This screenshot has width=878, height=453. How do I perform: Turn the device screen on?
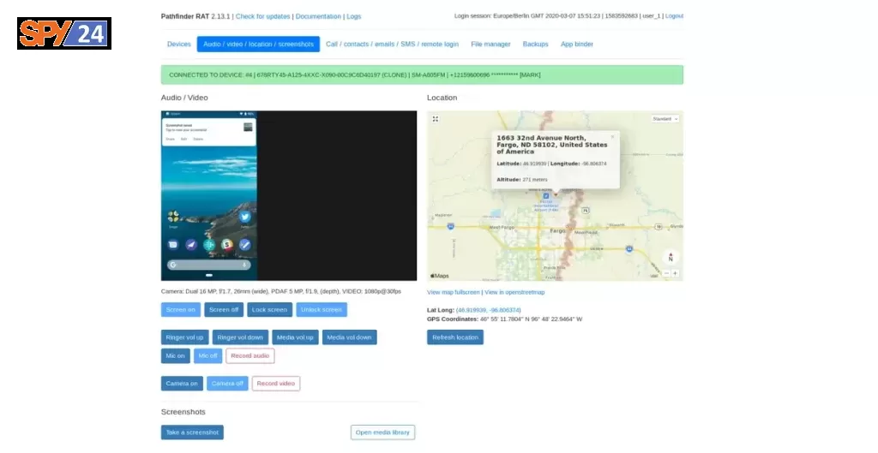pos(180,310)
